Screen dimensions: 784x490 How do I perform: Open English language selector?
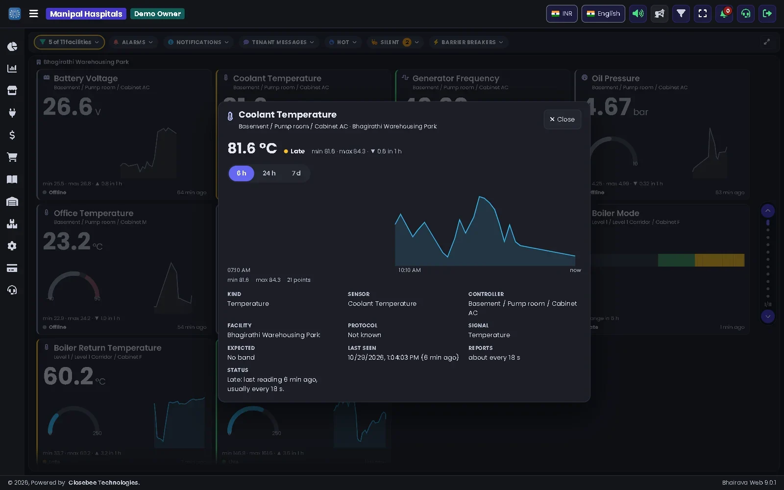(603, 14)
